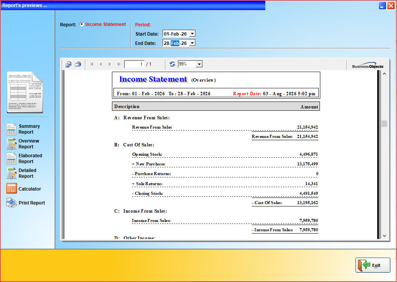Close the Report's previews window

click(391, 5)
